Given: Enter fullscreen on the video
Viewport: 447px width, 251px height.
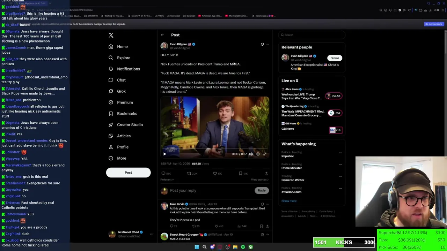Looking at the screenshot, I should point(265,154).
